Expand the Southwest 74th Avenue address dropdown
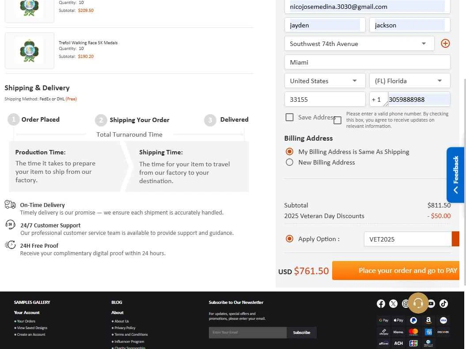The width and height of the screenshot is (466, 349). (359, 44)
